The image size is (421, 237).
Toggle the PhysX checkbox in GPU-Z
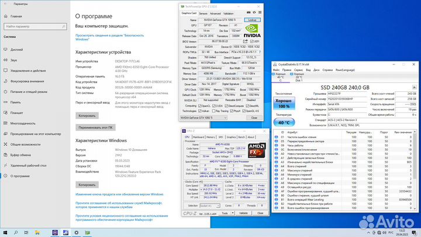point(232,111)
